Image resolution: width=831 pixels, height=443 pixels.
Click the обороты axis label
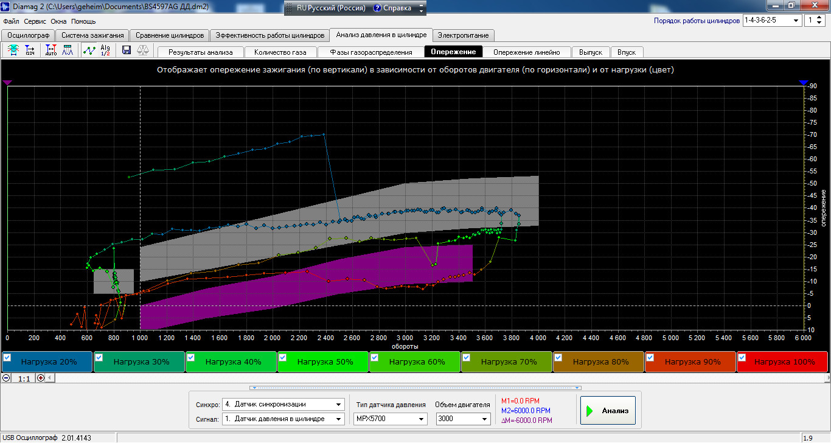point(405,346)
